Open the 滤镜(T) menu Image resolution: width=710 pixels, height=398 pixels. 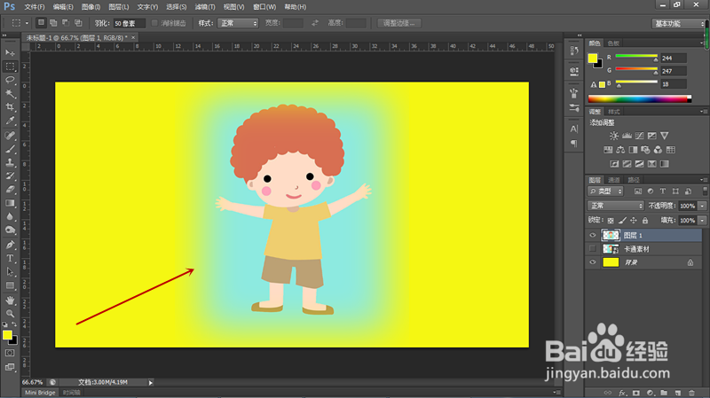point(205,7)
